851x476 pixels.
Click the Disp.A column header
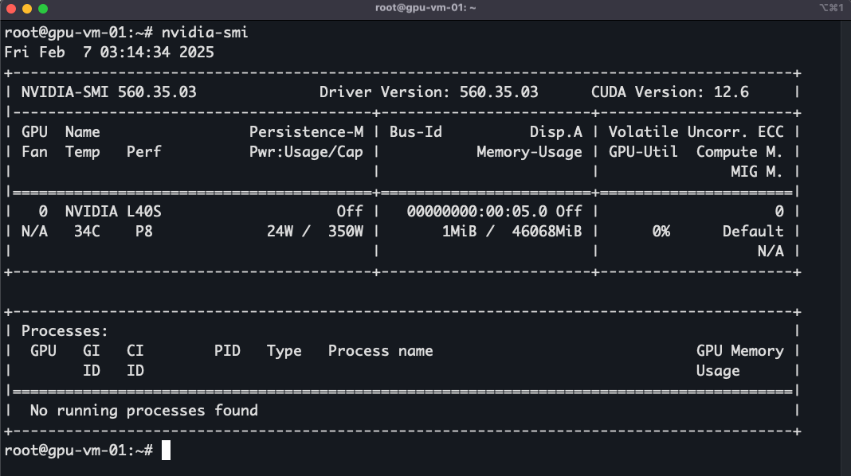(555, 132)
